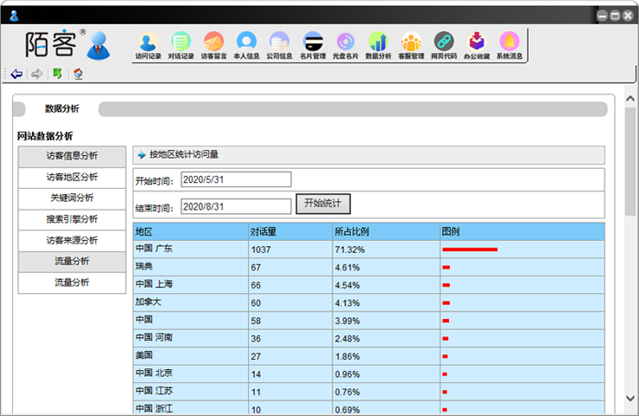Viewport: 639px width, 416px height.
Task: Select 访客地区分析 in the sidebar
Action: [x=72, y=177]
